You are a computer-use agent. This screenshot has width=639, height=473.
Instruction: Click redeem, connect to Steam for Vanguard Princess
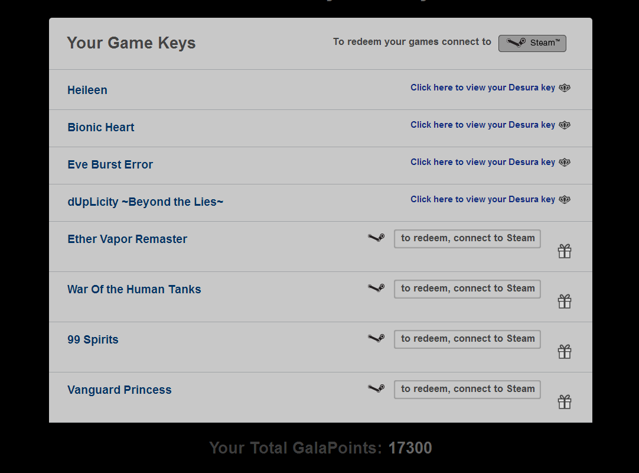click(x=467, y=389)
